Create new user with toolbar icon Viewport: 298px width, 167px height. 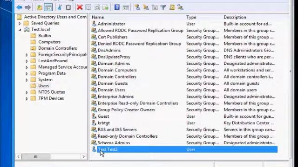pyautogui.click(x=137, y=7)
